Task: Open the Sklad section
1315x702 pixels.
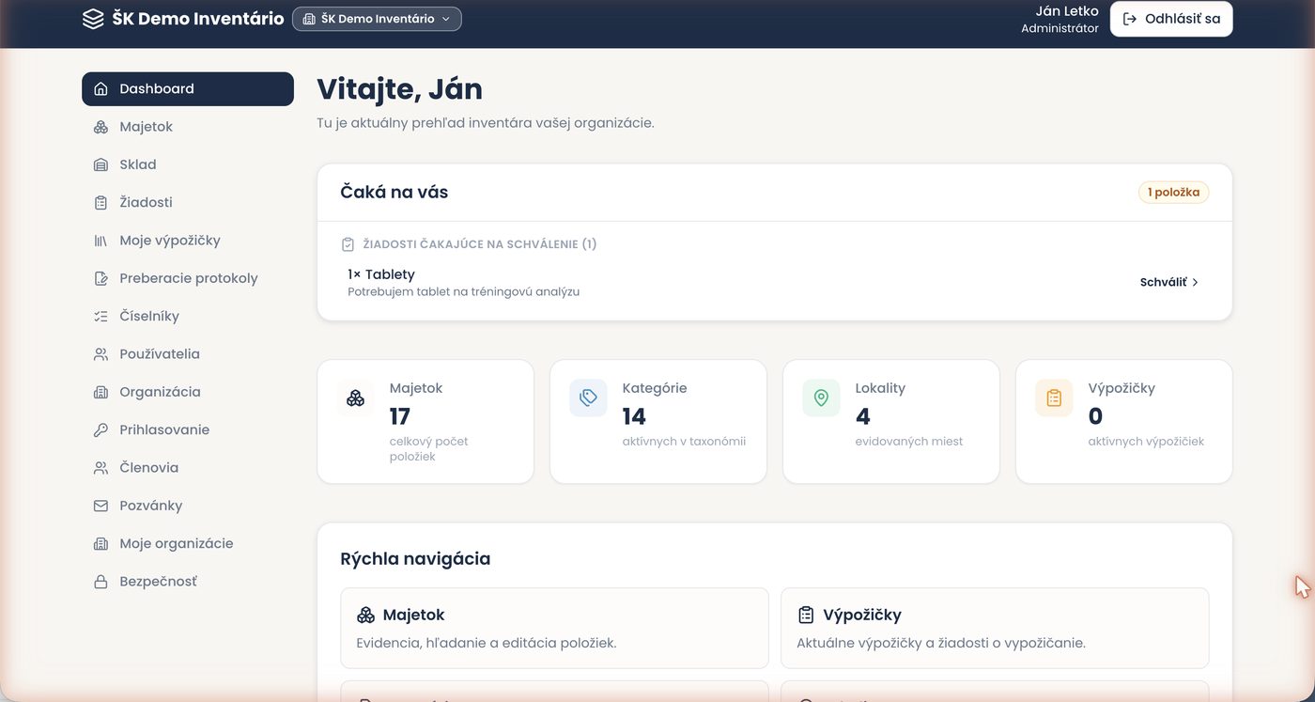Action: tap(188, 164)
